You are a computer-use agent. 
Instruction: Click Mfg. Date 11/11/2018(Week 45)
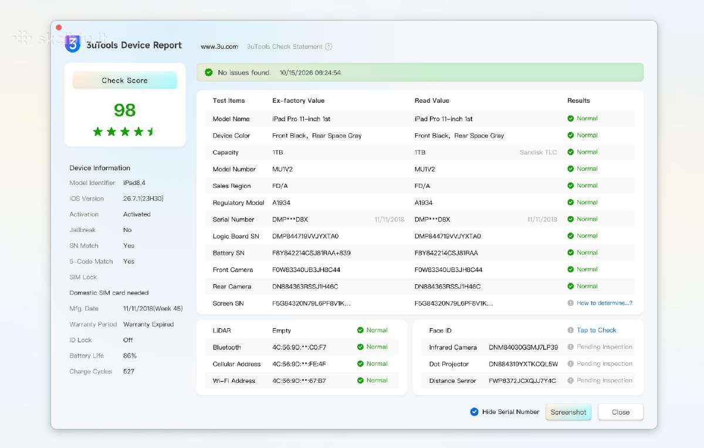pyautogui.click(x=153, y=309)
